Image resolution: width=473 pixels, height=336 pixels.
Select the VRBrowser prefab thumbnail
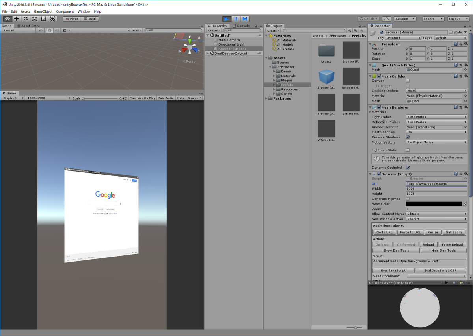326,128
